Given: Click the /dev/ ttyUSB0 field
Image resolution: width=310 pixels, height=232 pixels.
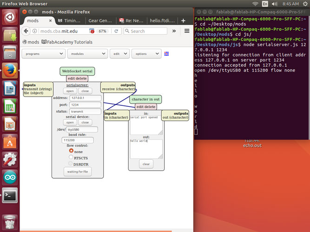Looking at the screenshot, I should tap(82, 129).
